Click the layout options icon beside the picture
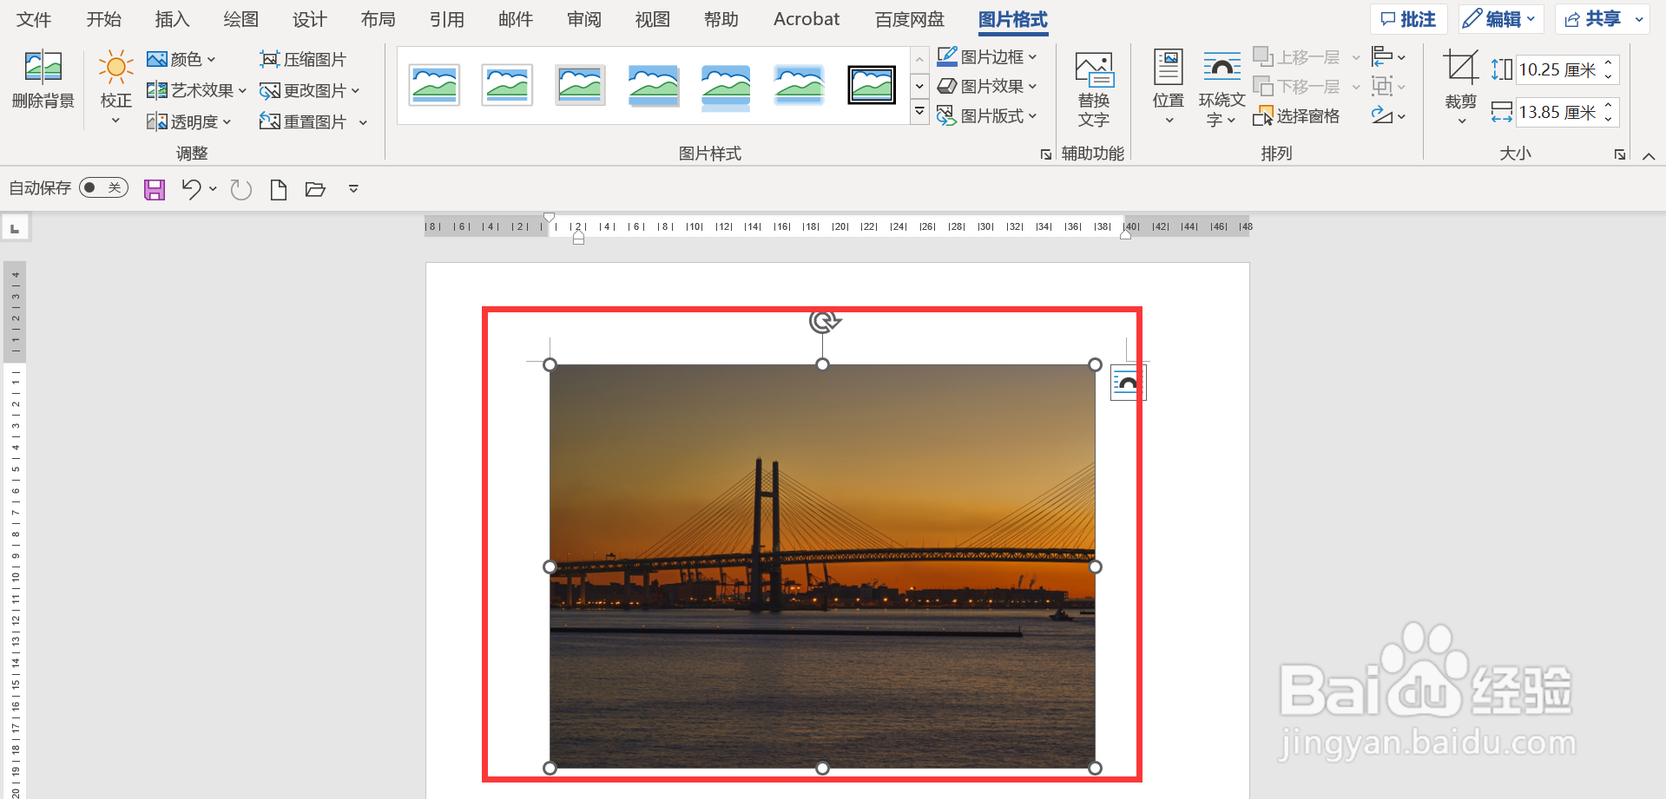 click(1128, 383)
